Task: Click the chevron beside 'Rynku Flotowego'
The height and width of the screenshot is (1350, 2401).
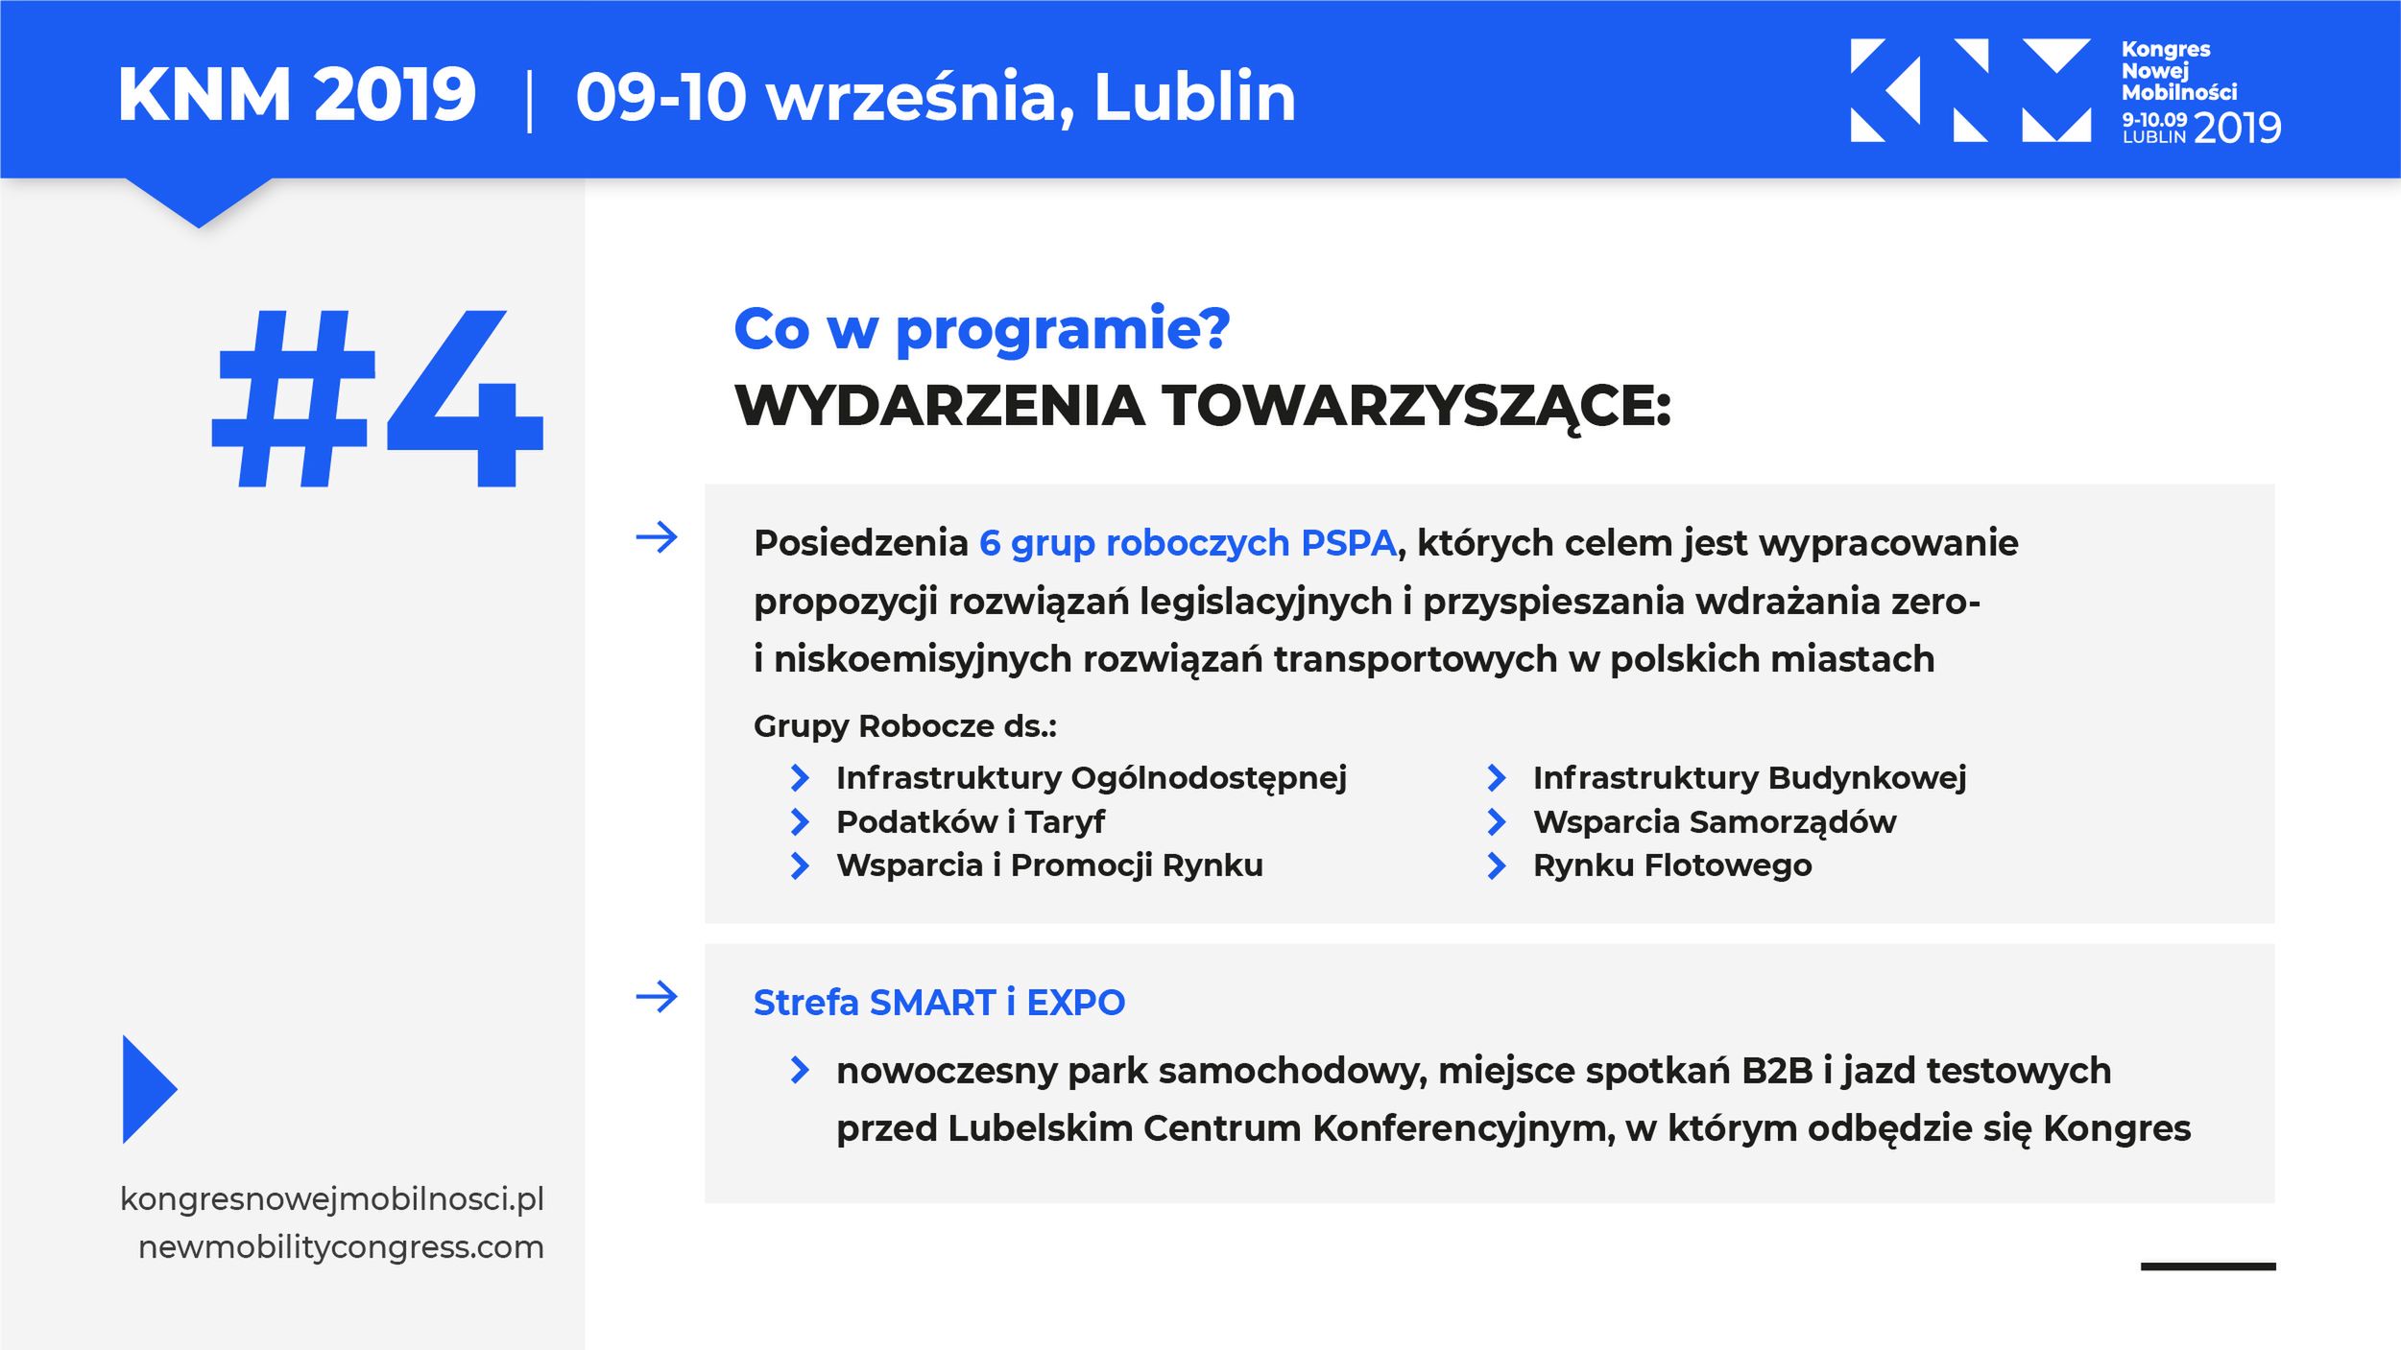Action: [x=1498, y=865]
